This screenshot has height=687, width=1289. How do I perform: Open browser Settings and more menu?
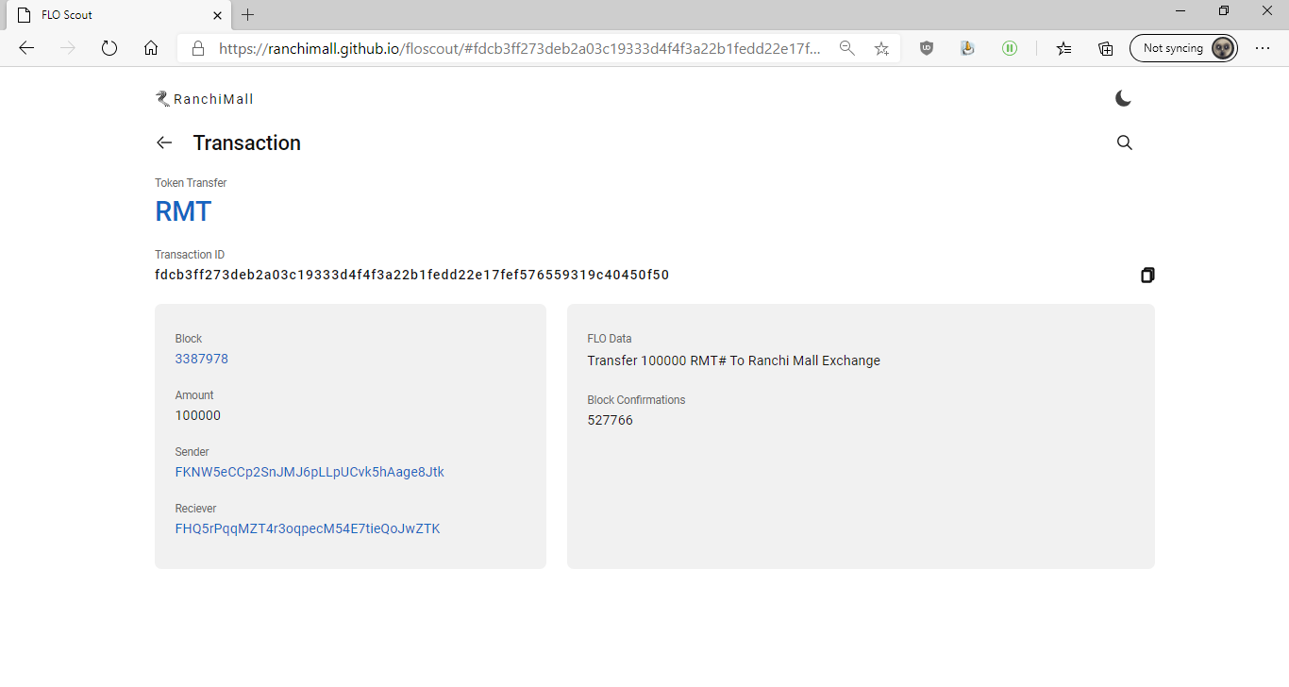tap(1263, 48)
